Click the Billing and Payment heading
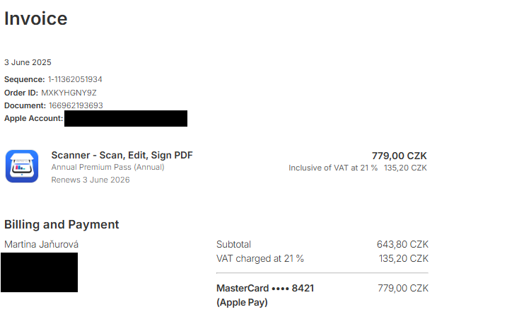The height and width of the screenshot is (329, 507). tap(62, 225)
